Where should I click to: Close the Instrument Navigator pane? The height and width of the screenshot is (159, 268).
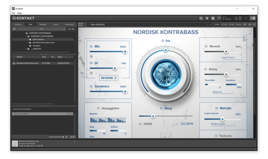(74, 109)
